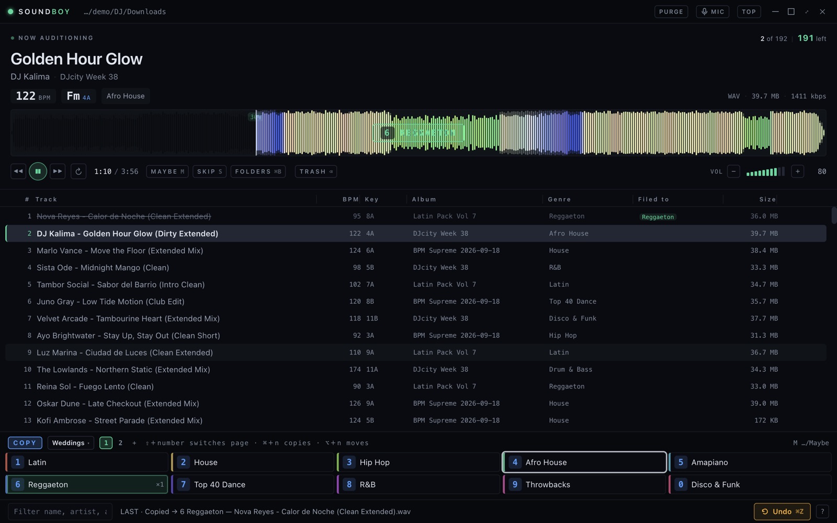File track to 7 Top 40 Dance folder
The height and width of the screenshot is (523, 837).
click(253, 485)
